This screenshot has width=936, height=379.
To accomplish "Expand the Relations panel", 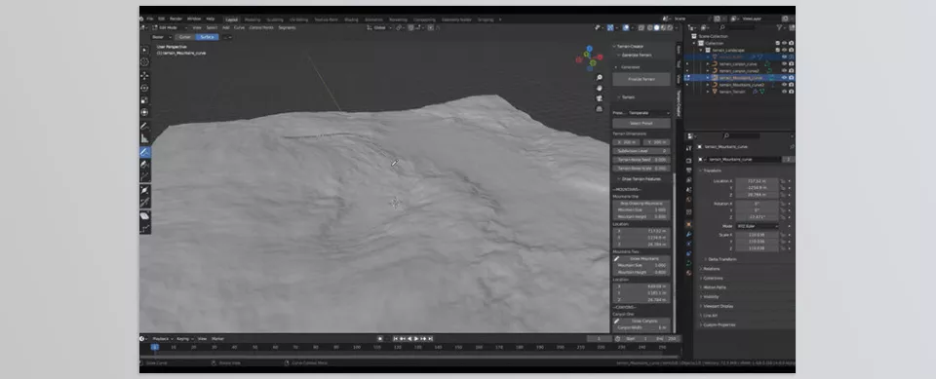I will point(711,269).
